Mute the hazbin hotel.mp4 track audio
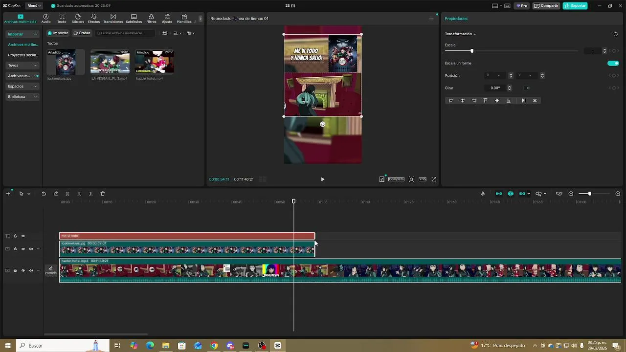The height and width of the screenshot is (352, 626). 31,270
